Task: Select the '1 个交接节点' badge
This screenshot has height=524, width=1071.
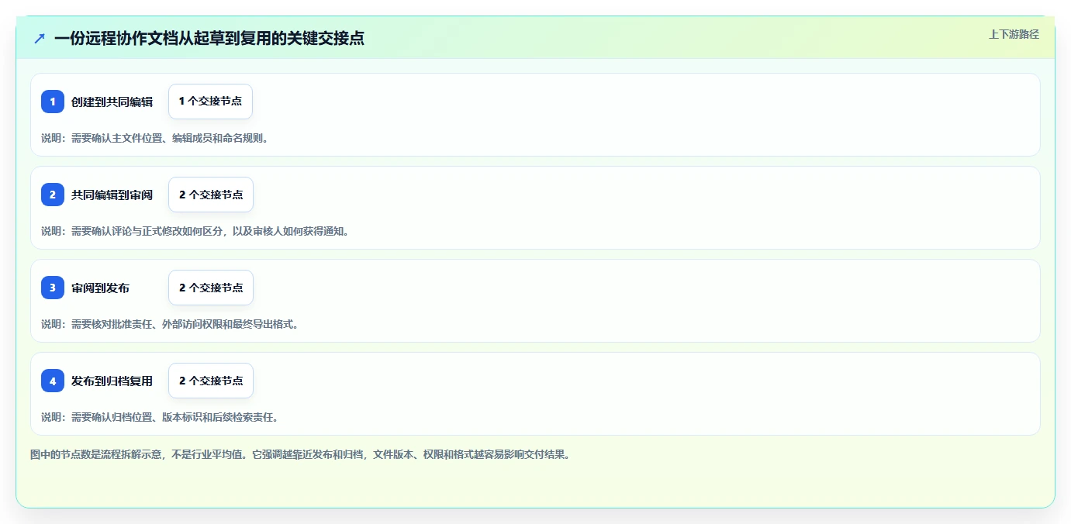Action: [210, 102]
